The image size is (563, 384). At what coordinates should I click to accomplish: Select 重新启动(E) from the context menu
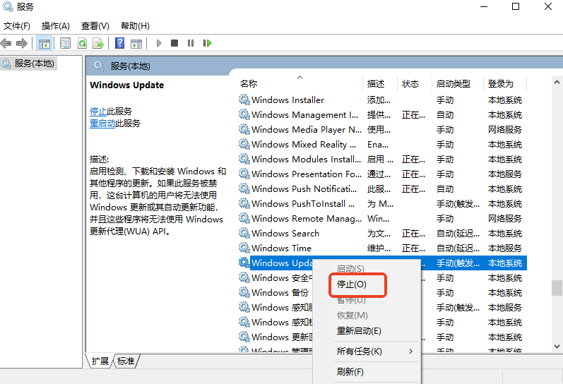click(359, 331)
